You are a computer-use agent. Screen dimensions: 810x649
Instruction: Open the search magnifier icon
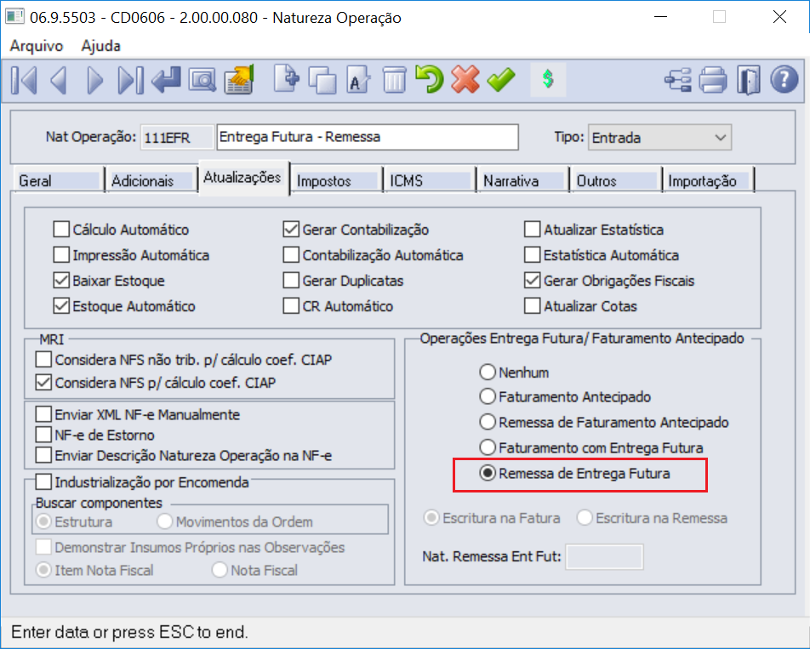(202, 81)
